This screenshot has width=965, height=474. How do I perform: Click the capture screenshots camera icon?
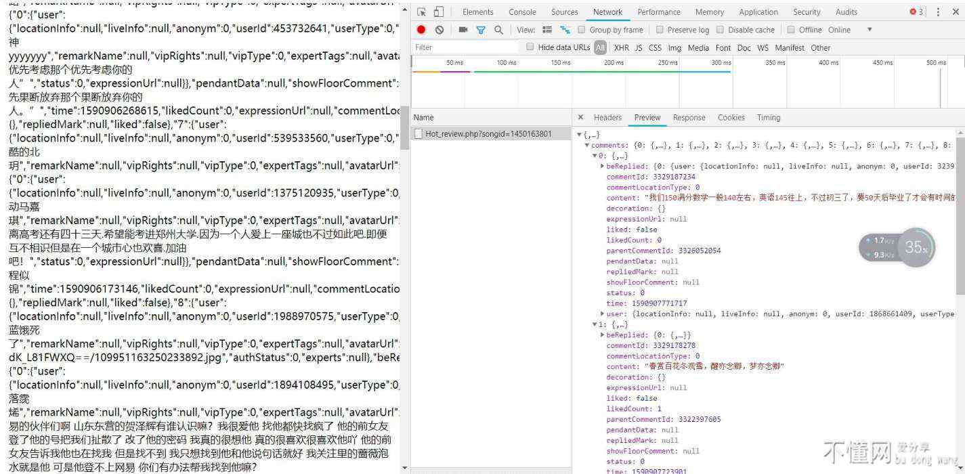click(463, 30)
